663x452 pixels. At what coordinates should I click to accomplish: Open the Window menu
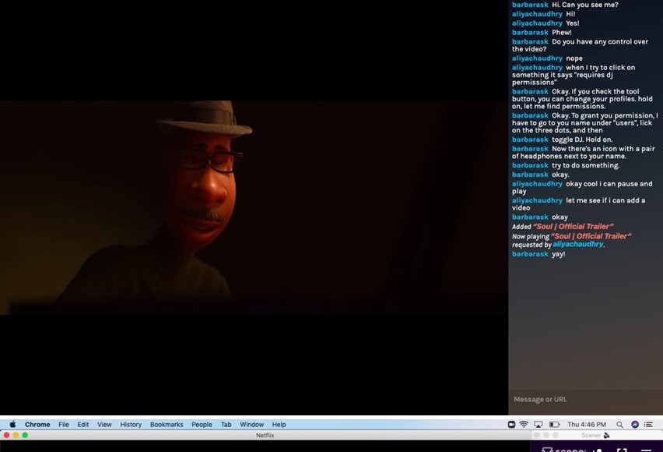click(251, 424)
